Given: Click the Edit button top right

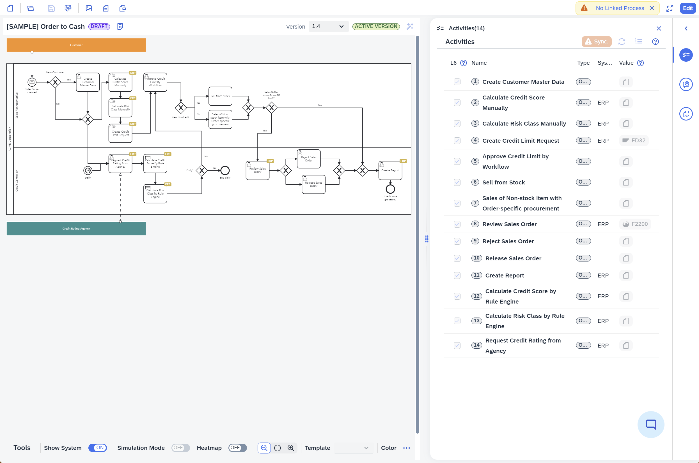Looking at the screenshot, I should [x=688, y=8].
